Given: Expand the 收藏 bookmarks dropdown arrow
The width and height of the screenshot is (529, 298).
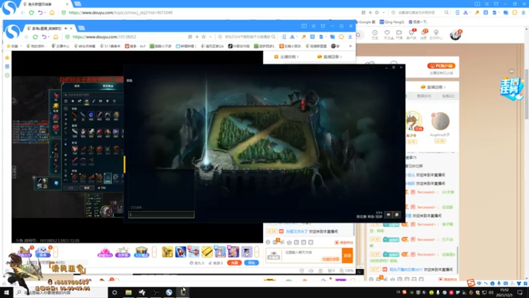Looking at the screenshot, I should point(20,46).
